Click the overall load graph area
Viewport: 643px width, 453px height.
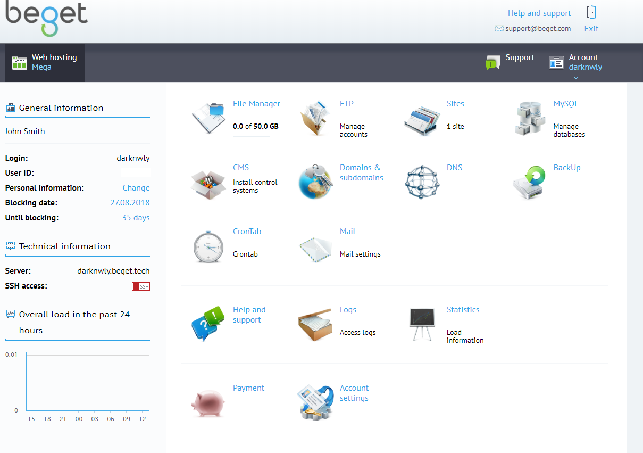click(87, 382)
